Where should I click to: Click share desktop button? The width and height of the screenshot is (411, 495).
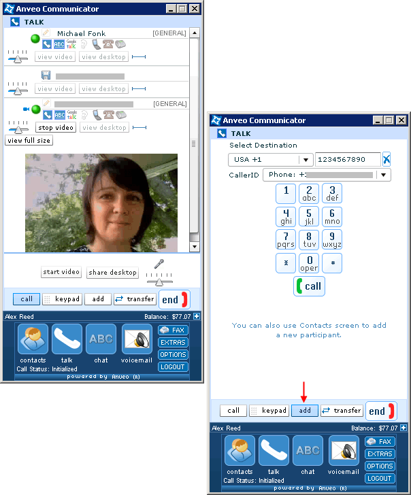[112, 273]
